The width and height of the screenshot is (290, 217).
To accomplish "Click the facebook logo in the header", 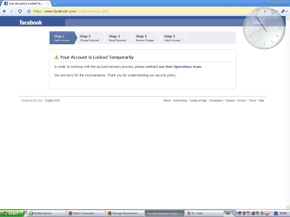I will coord(31,22).
